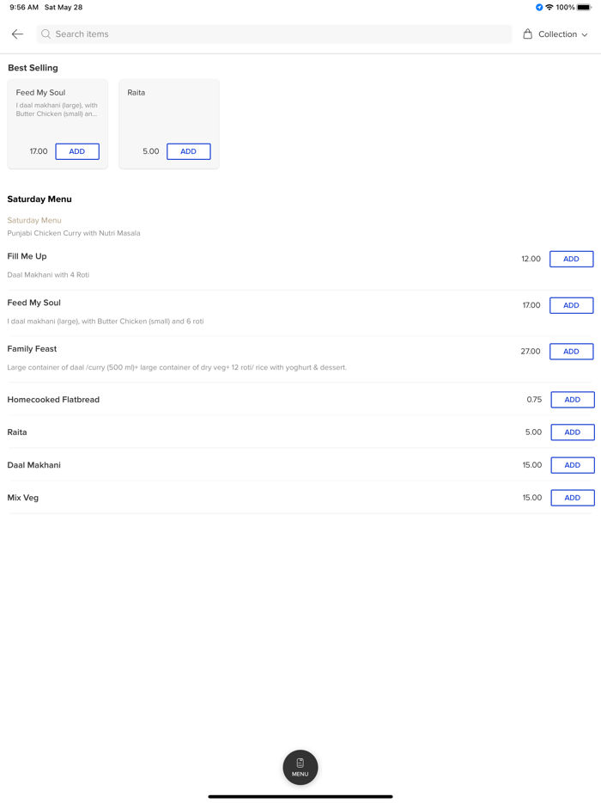Add best-selling Raita card item

189,151
